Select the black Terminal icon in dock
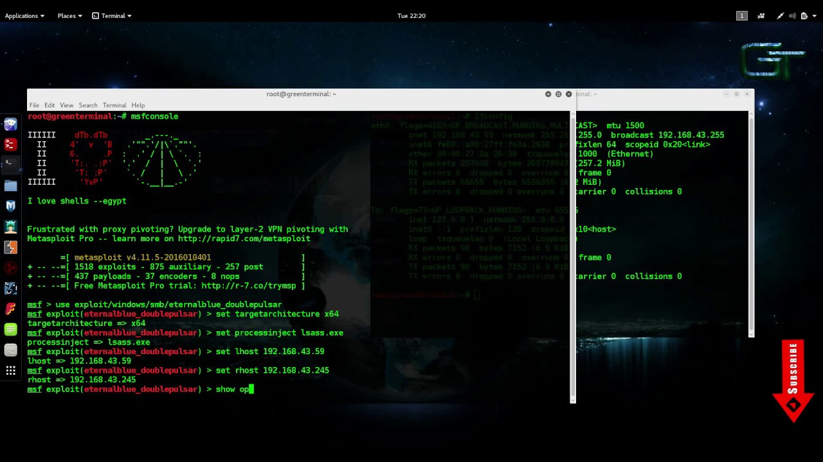This screenshot has width=823, height=462. 10,165
